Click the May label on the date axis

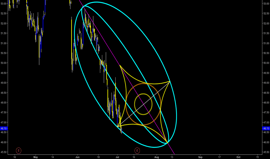point(35,157)
